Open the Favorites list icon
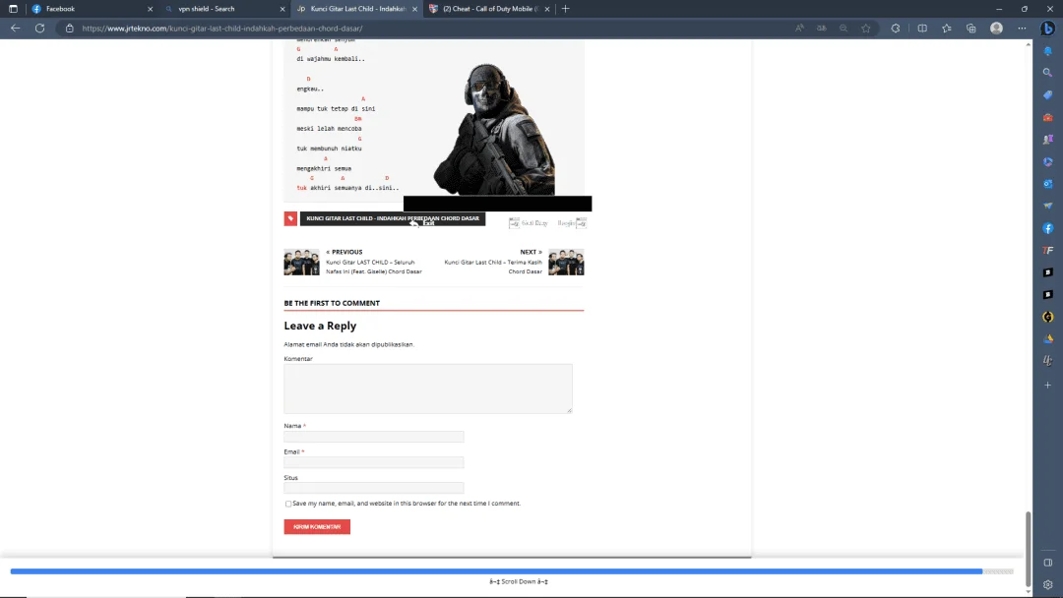 pyautogui.click(x=947, y=29)
